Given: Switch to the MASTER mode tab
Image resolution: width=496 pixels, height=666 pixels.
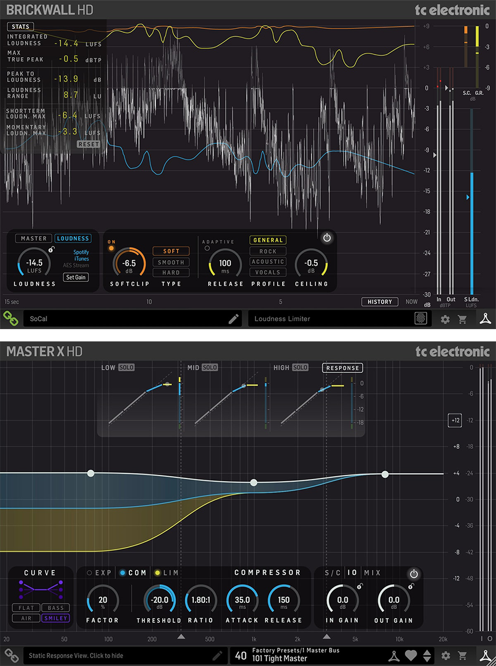Looking at the screenshot, I should point(34,239).
